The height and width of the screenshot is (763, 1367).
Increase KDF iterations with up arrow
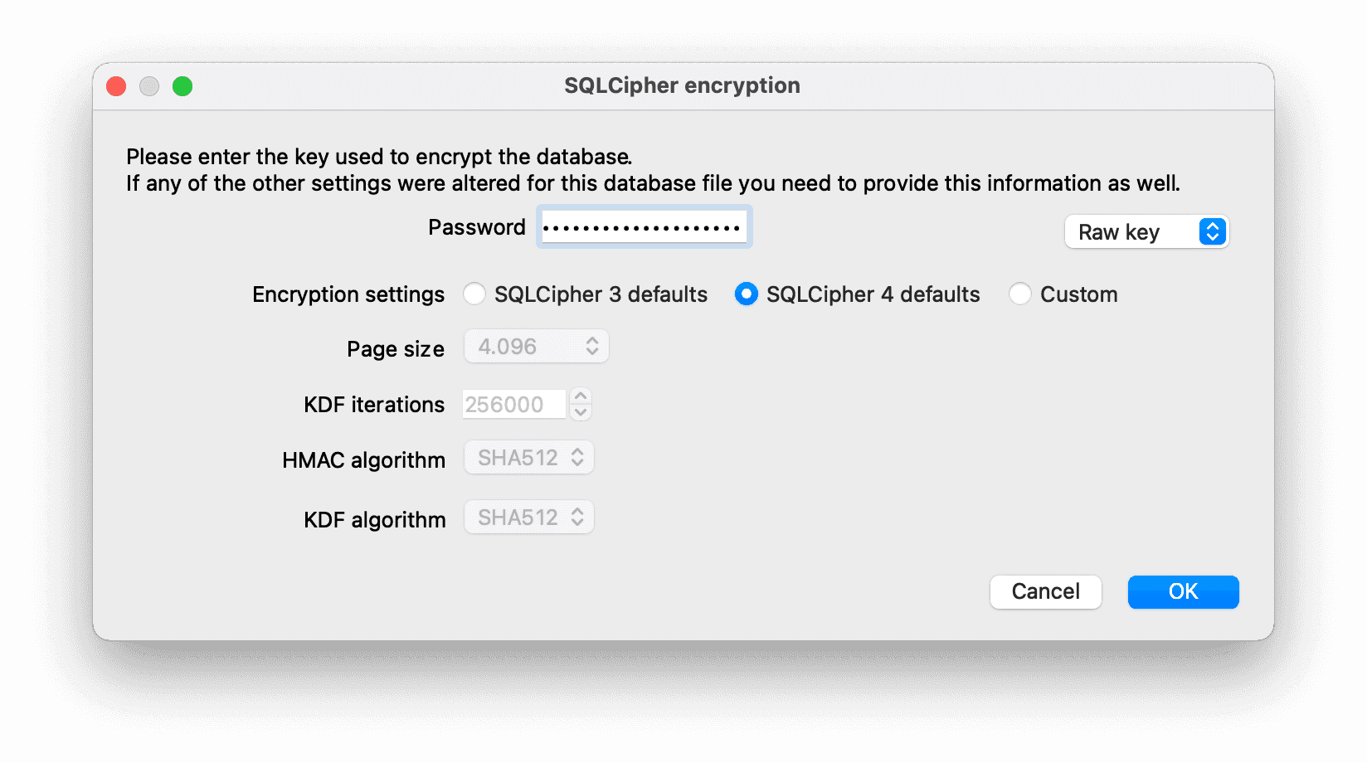pyautogui.click(x=581, y=396)
